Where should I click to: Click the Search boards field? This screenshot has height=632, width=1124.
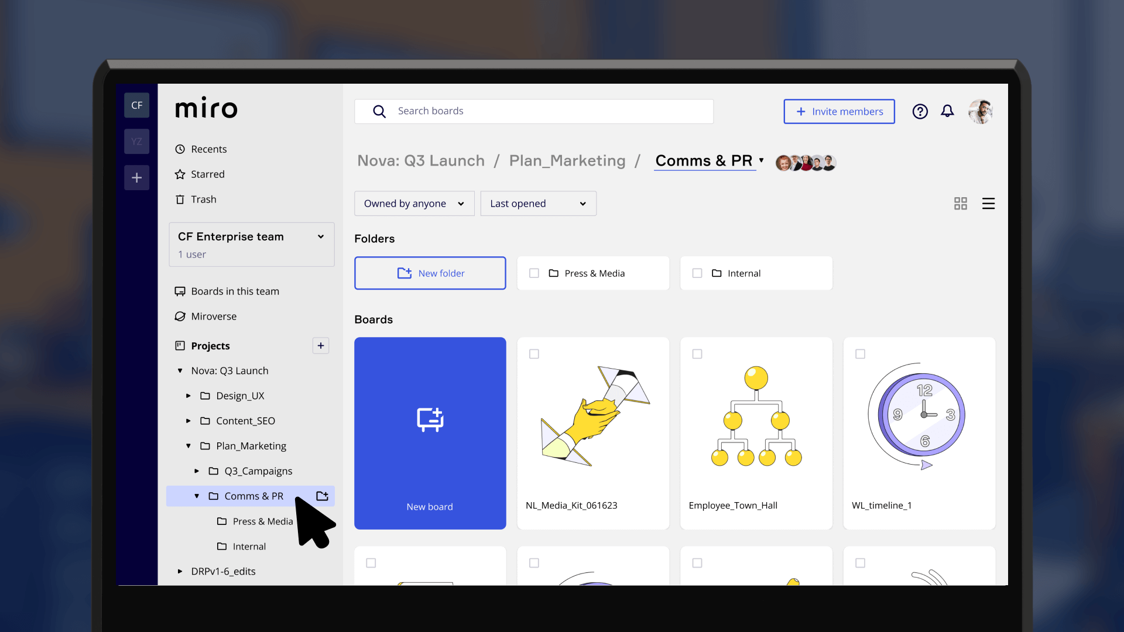tap(534, 111)
